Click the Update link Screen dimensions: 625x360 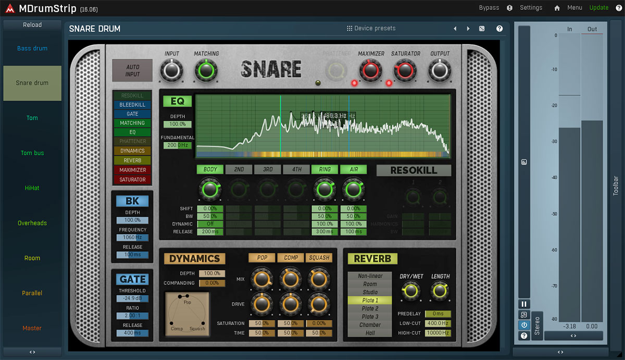tap(599, 8)
